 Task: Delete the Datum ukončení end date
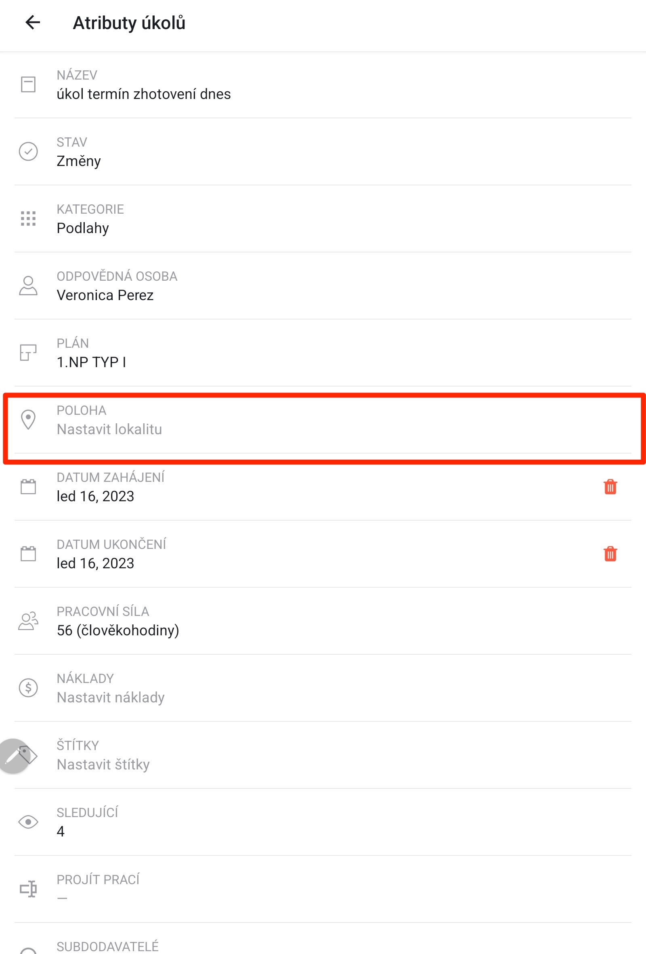pyautogui.click(x=610, y=554)
